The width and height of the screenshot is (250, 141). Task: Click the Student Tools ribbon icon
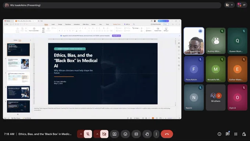(x=158, y=29)
